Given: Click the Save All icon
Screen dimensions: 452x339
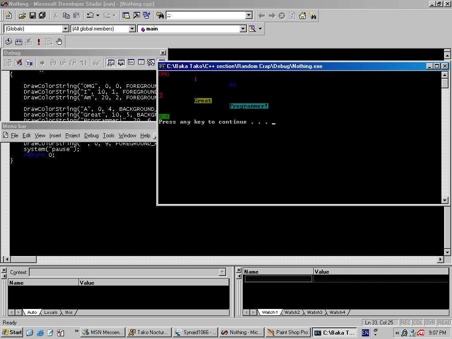Looking at the screenshot, I should click(x=42, y=15).
